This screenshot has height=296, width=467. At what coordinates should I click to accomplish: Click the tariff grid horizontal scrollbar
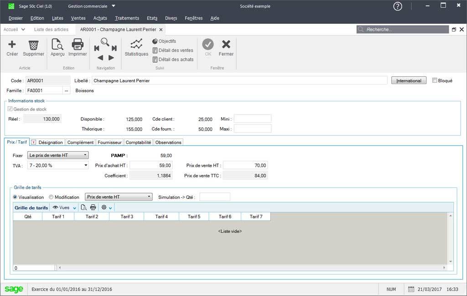(x=252, y=268)
